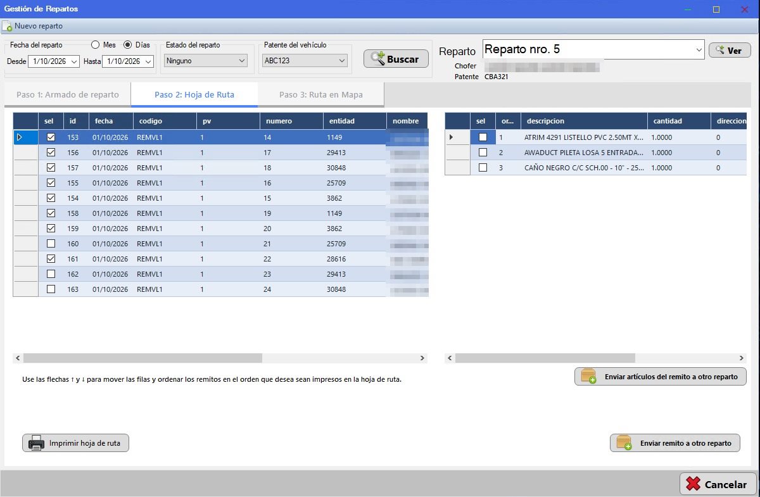Click the articles table horizontal scrollbar thumb
This screenshot has height=497, width=760.
click(545, 358)
